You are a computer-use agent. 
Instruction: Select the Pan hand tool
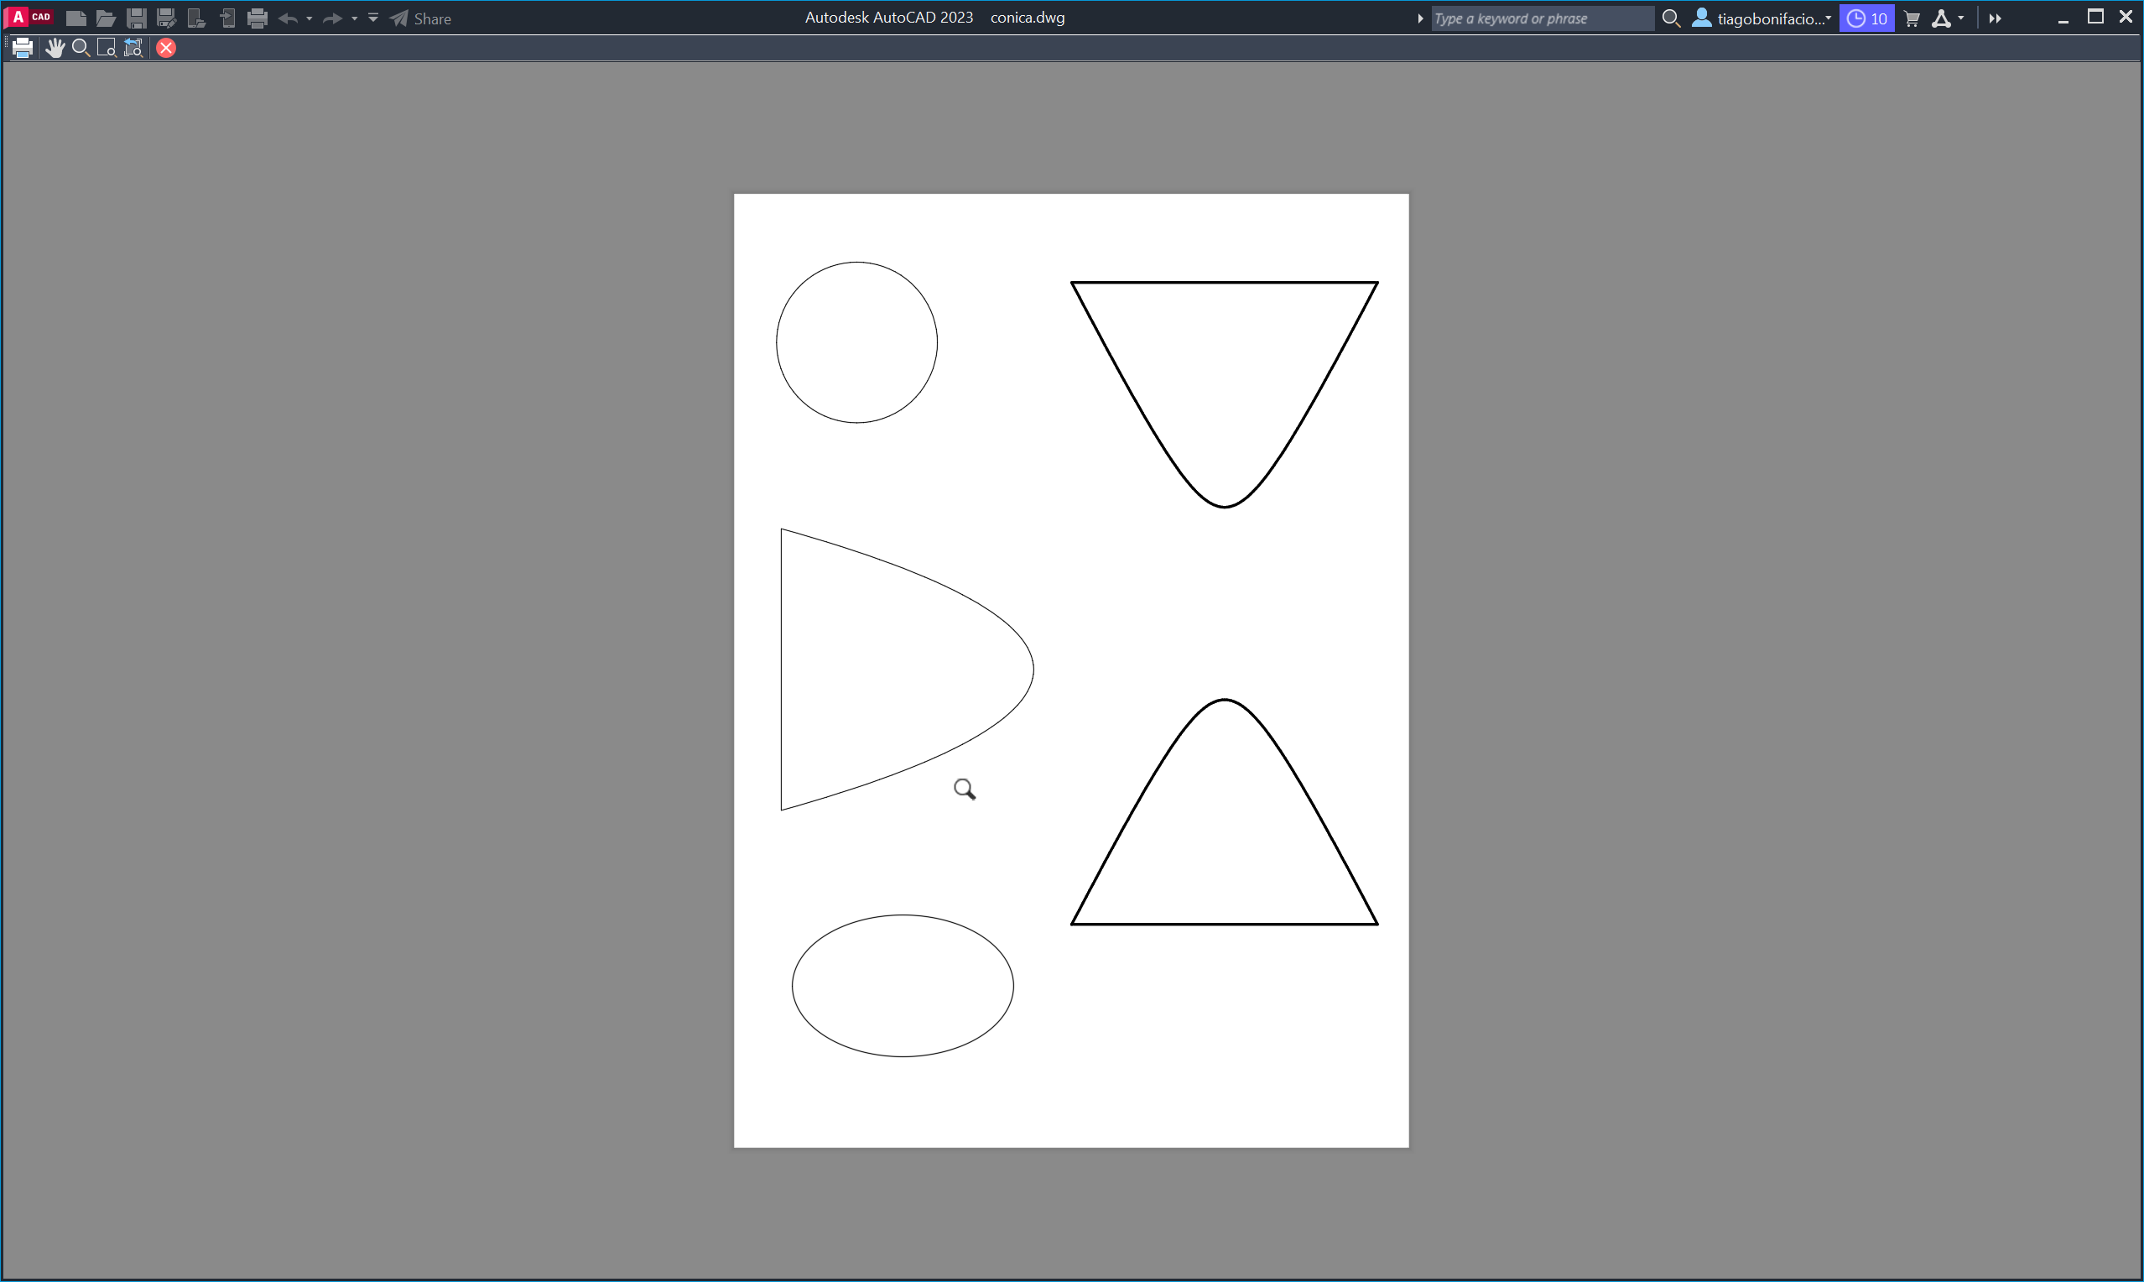[55, 49]
